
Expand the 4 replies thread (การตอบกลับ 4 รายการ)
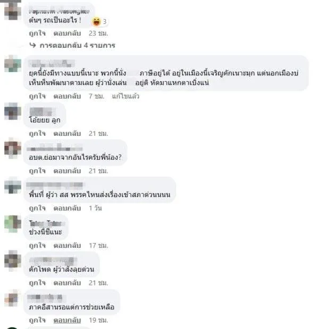pyautogui.click(x=78, y=45)
